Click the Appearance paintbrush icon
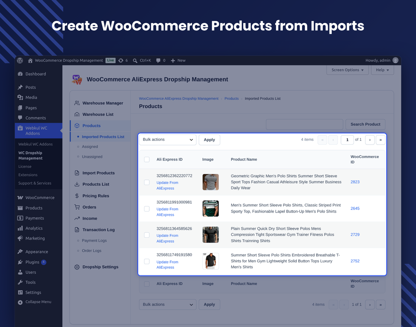 [20, 252]
